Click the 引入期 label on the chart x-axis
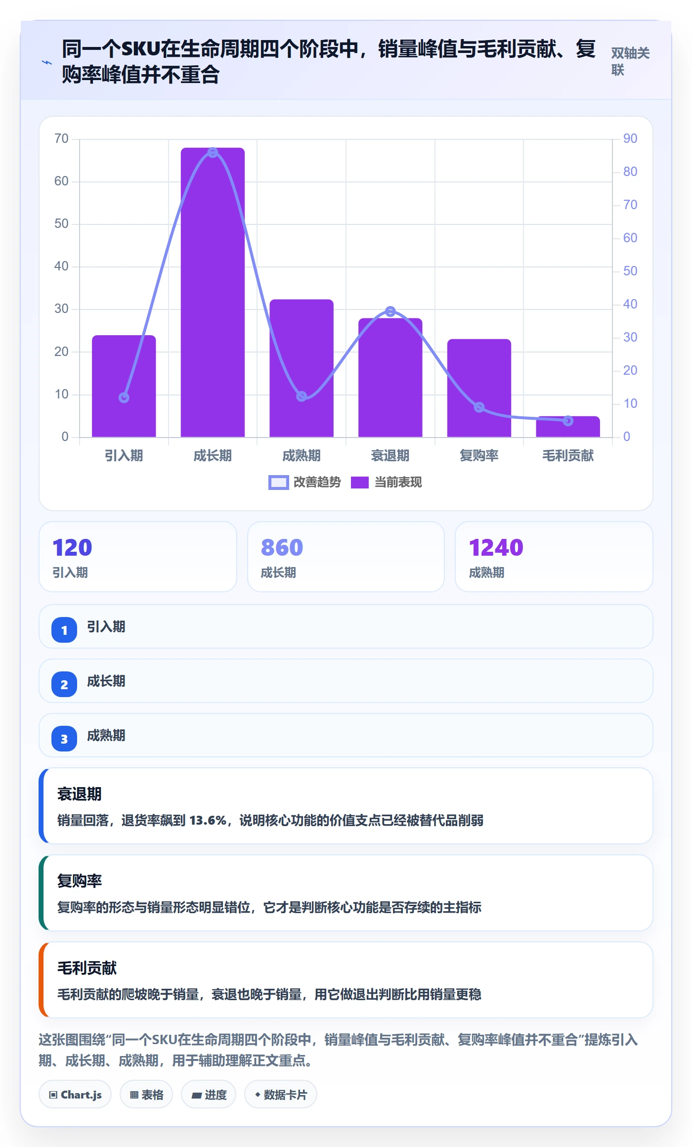This screenshot has width=692, height=1147. pyautogui.click(x=124, y=455)
